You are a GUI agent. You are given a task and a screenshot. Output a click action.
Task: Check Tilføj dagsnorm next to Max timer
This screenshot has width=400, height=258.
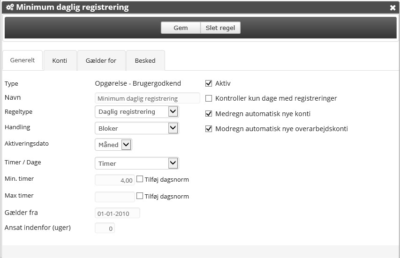(x=140, y=196)
